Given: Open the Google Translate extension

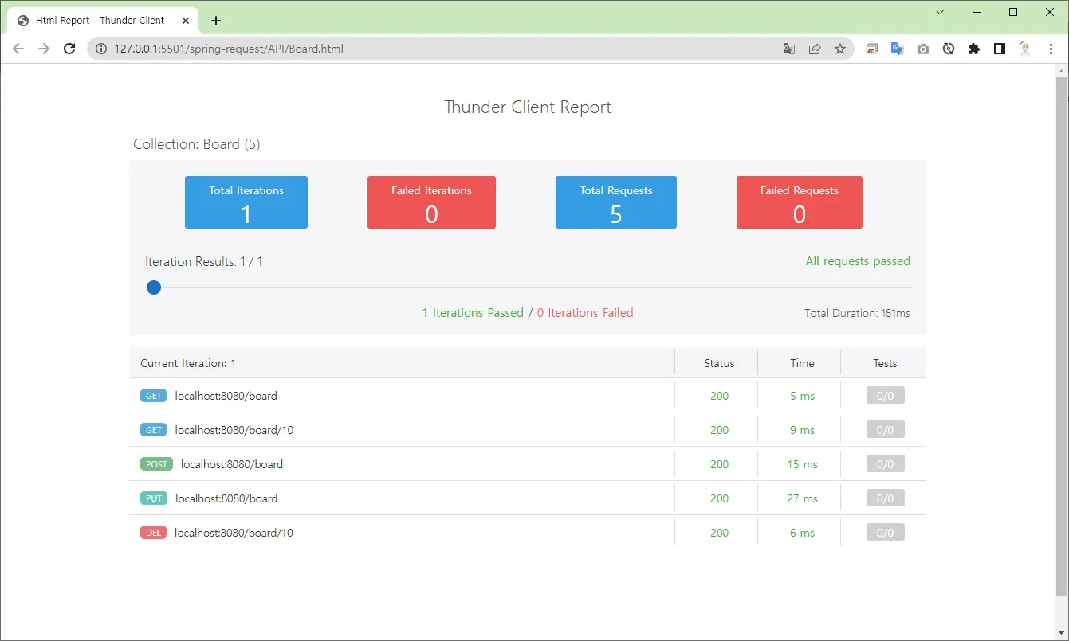Looking at the screenshot, I should pyautogui.click(x=898, y=49).
